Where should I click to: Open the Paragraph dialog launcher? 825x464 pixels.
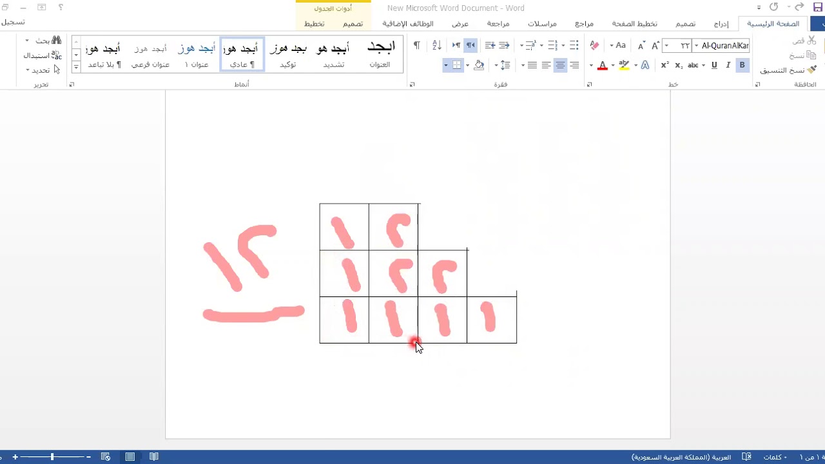[412, 84]
